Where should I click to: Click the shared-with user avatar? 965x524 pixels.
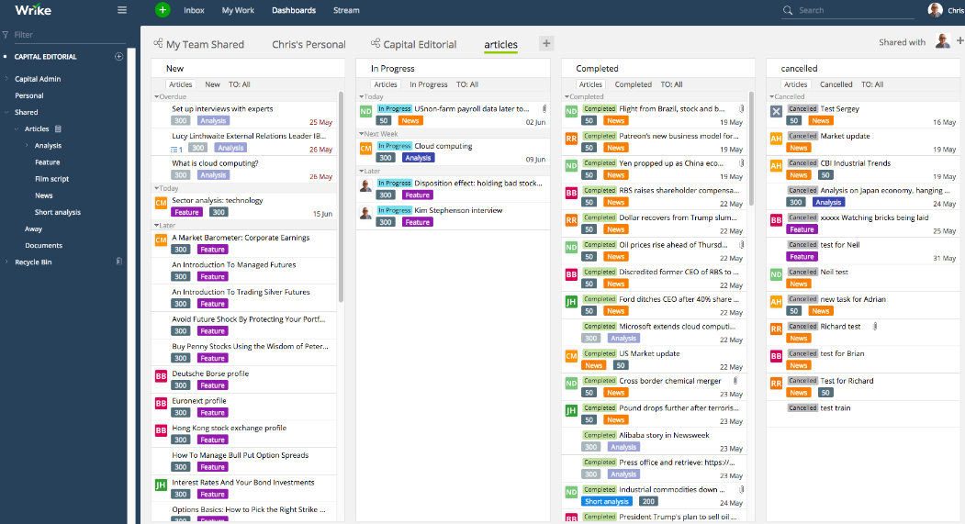[942, 42]
